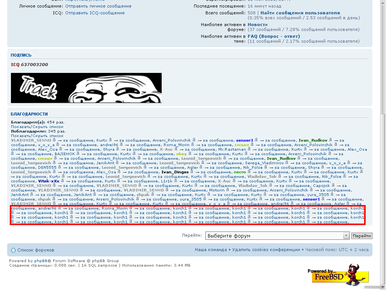The image size is (386, 290).
Task: Click the Благодарности section heading
Action: (x=29, y=114)
